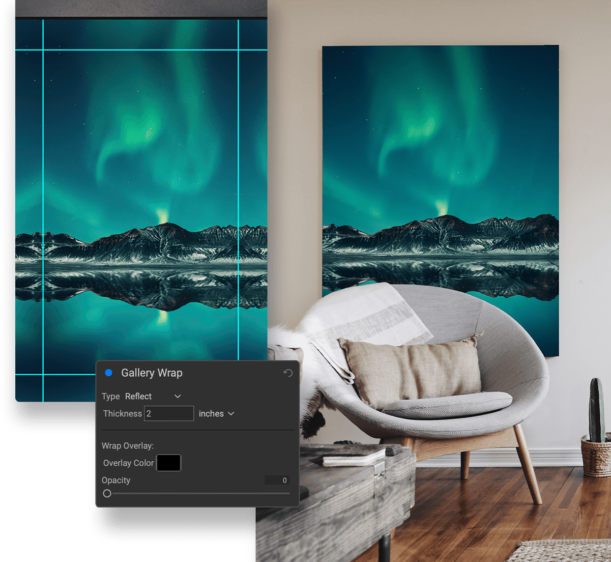The height and width of the screenshot is (562, 611).
Task: Select the Gallery Wrap panel header
Action: (151, 373)
